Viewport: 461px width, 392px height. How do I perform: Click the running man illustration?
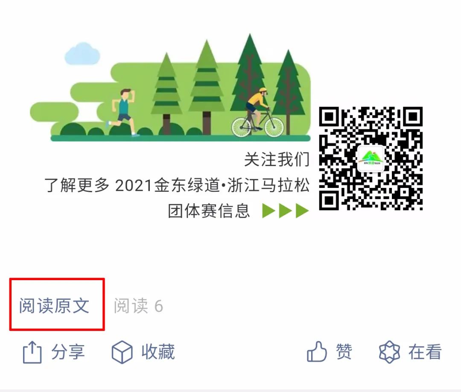[x=123, y=113]
